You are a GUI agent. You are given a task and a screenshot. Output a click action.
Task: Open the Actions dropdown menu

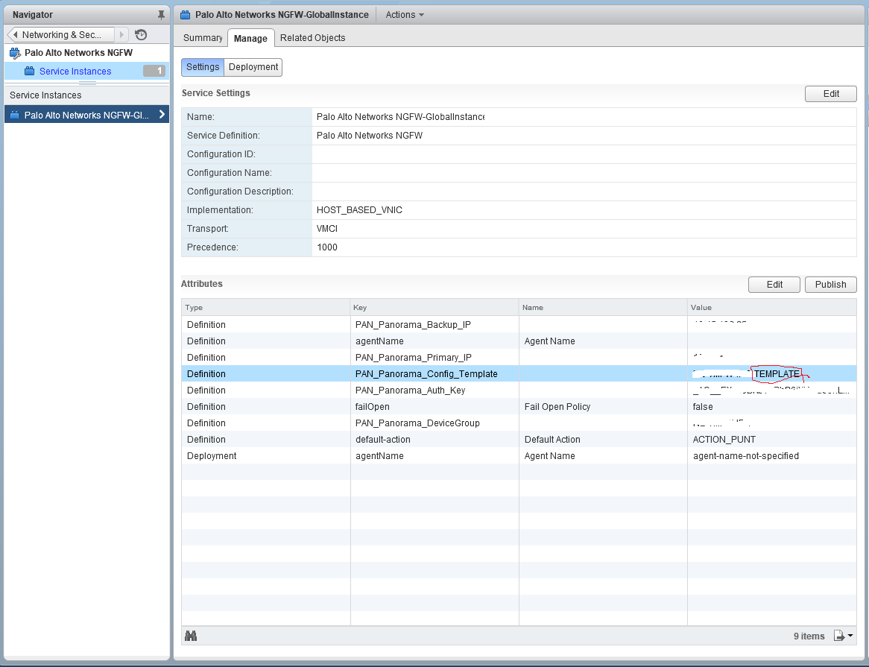(405, 15)
